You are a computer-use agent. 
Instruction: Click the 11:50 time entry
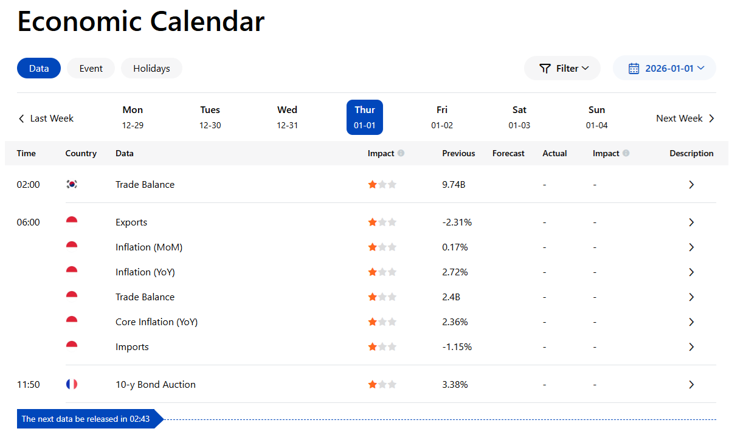28,384
